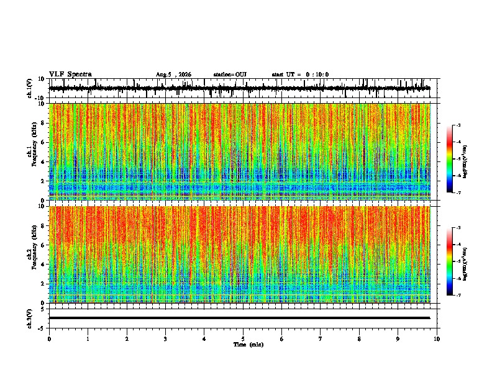
Task: Click the ch.1 PSD color bar
Action: 450,159
